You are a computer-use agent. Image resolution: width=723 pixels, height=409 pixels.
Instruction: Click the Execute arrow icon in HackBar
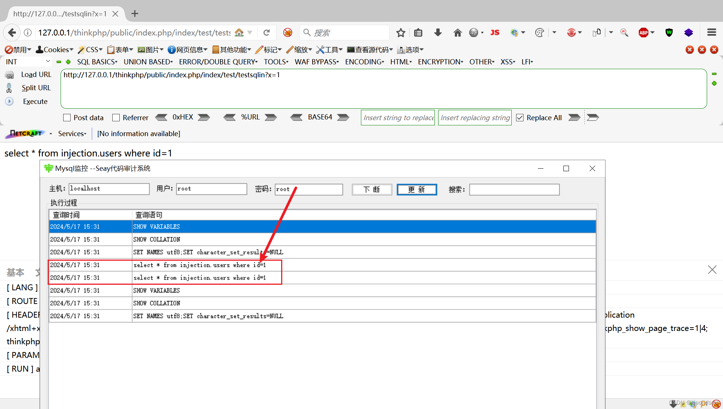click(x=9, y=101)
